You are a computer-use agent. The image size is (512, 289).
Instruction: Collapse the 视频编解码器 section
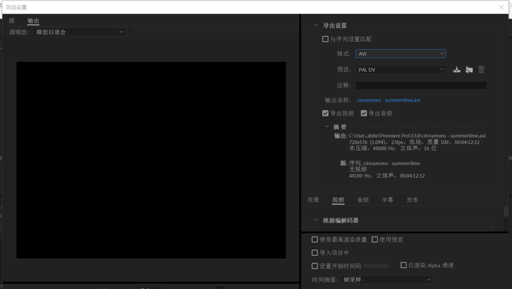[x=316, y=220]
